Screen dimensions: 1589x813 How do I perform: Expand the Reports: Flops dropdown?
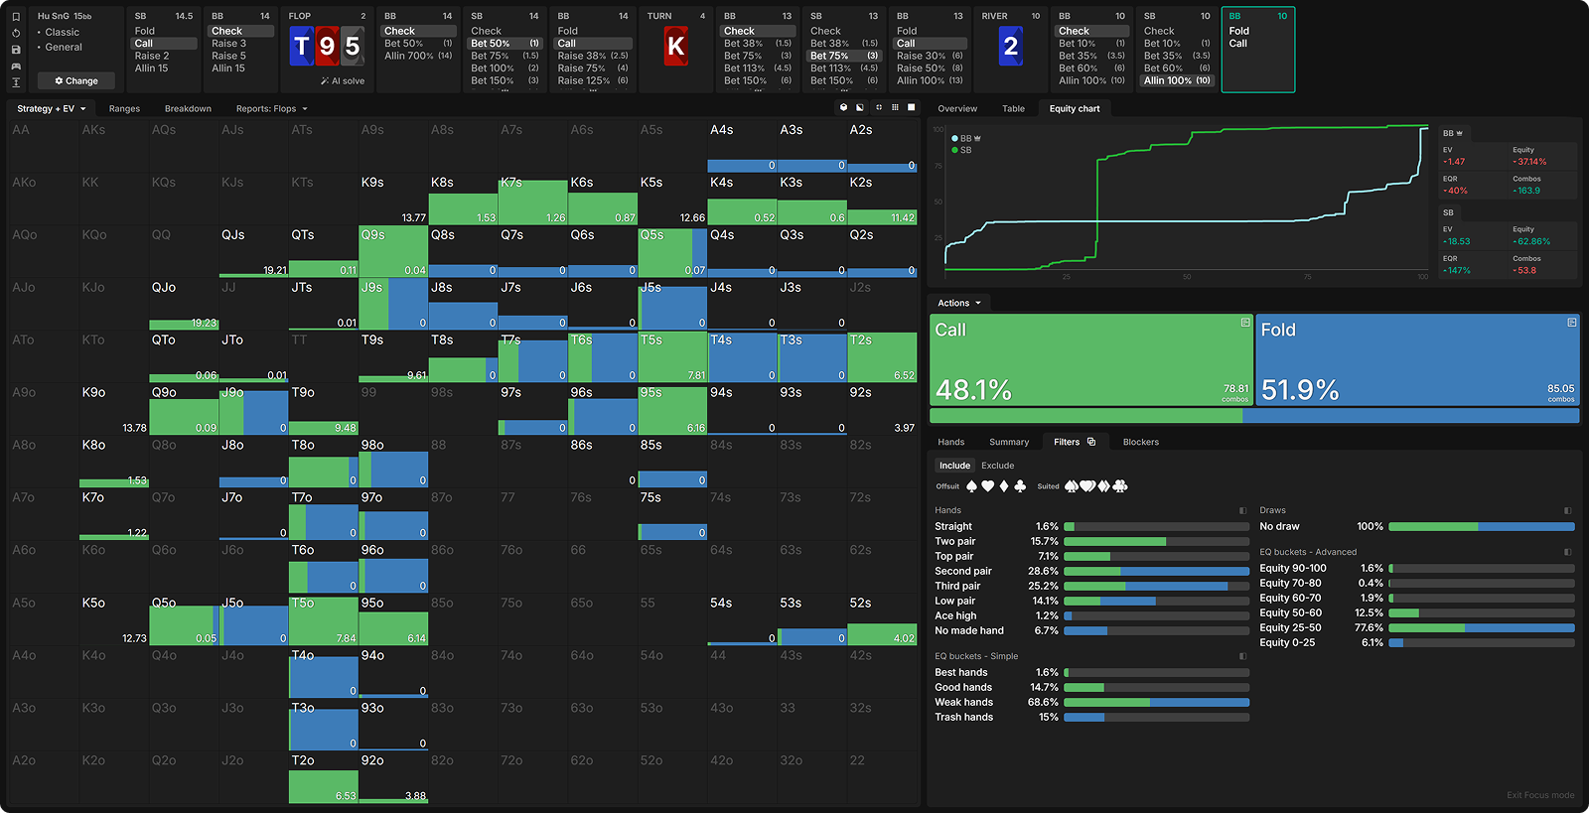[x=271, y=109]
